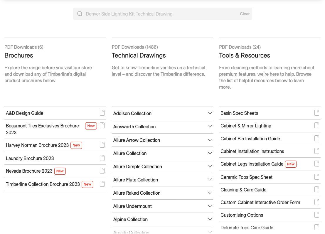Click 'PDF Downloads (24)' label

coord(240,47)
